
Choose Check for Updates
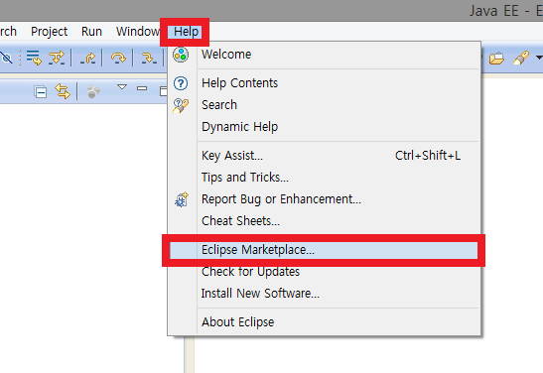(325, 272)
